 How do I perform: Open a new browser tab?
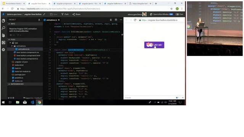click(x=156, y=3)
